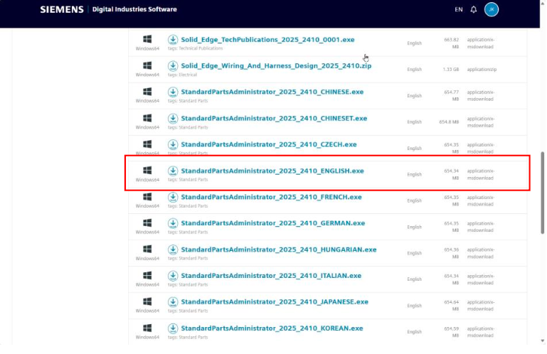Select the 654.64 MB size in JAPANESE.exe row
Viewport: 547px width, 354px height.
[x=452, y=306]
